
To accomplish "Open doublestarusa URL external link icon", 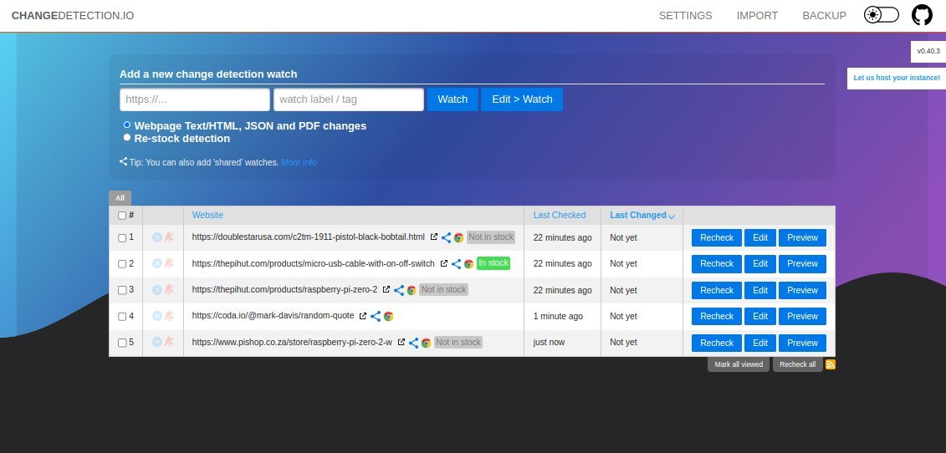I will pyautogui.click(x=434, y=237).
